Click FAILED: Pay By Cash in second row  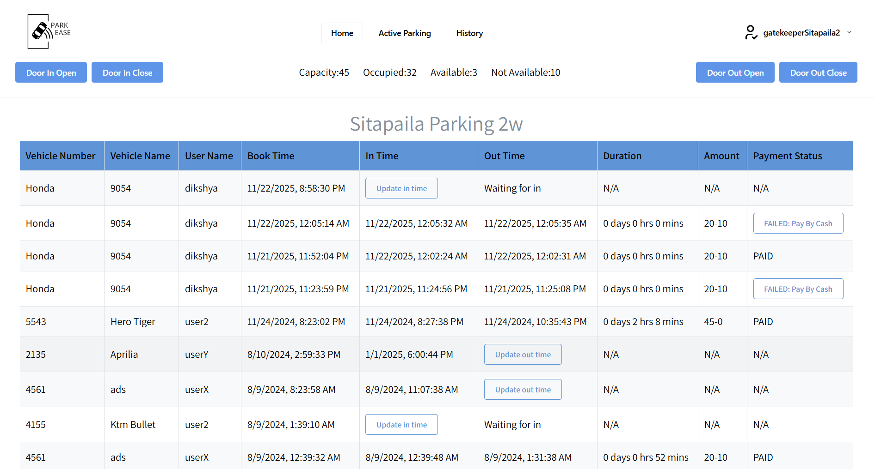point(798,223)
